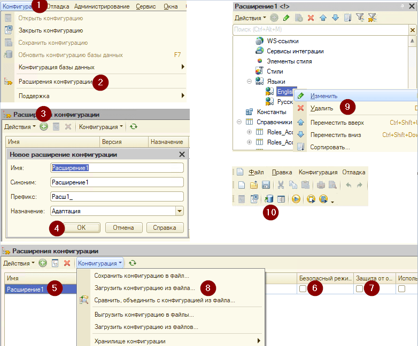This screenshot has height=346, width=418.
Task: Click the green pencil edit icon in Расширение1 tree toolbar
Action: (x=287, y=18)
